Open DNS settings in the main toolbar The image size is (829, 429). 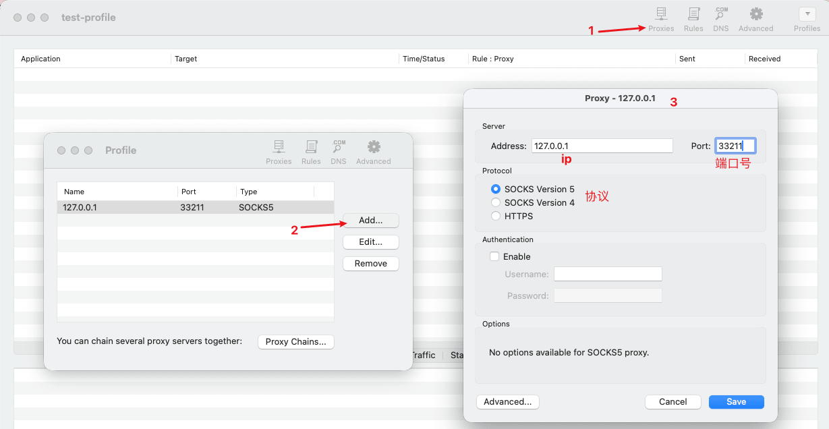click(x=720, y=19)
